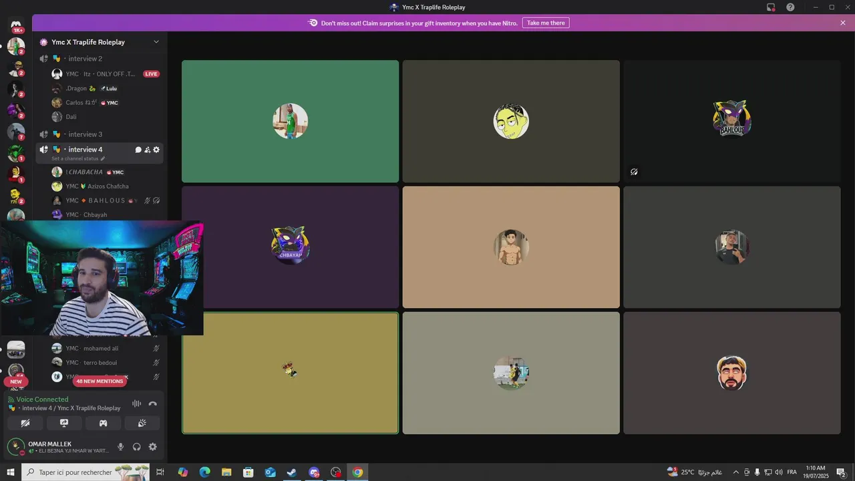This screenshot has width=855, height=481.
Task: Open chat for interview 4 channel
Action: [x=138, y=150]
